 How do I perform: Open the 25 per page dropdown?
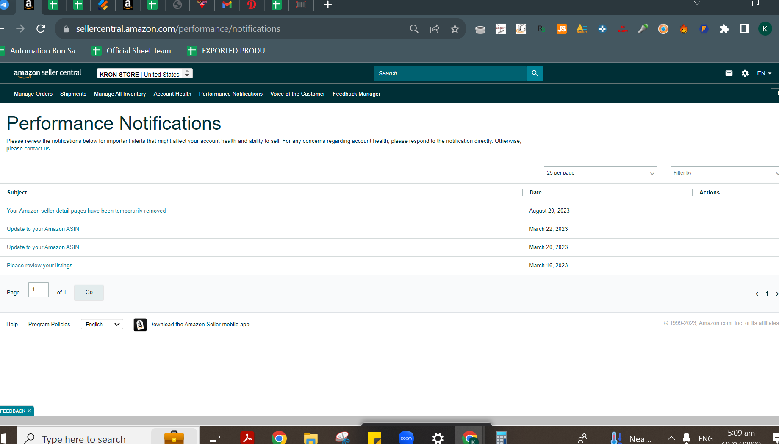click(x=600, y=173)
